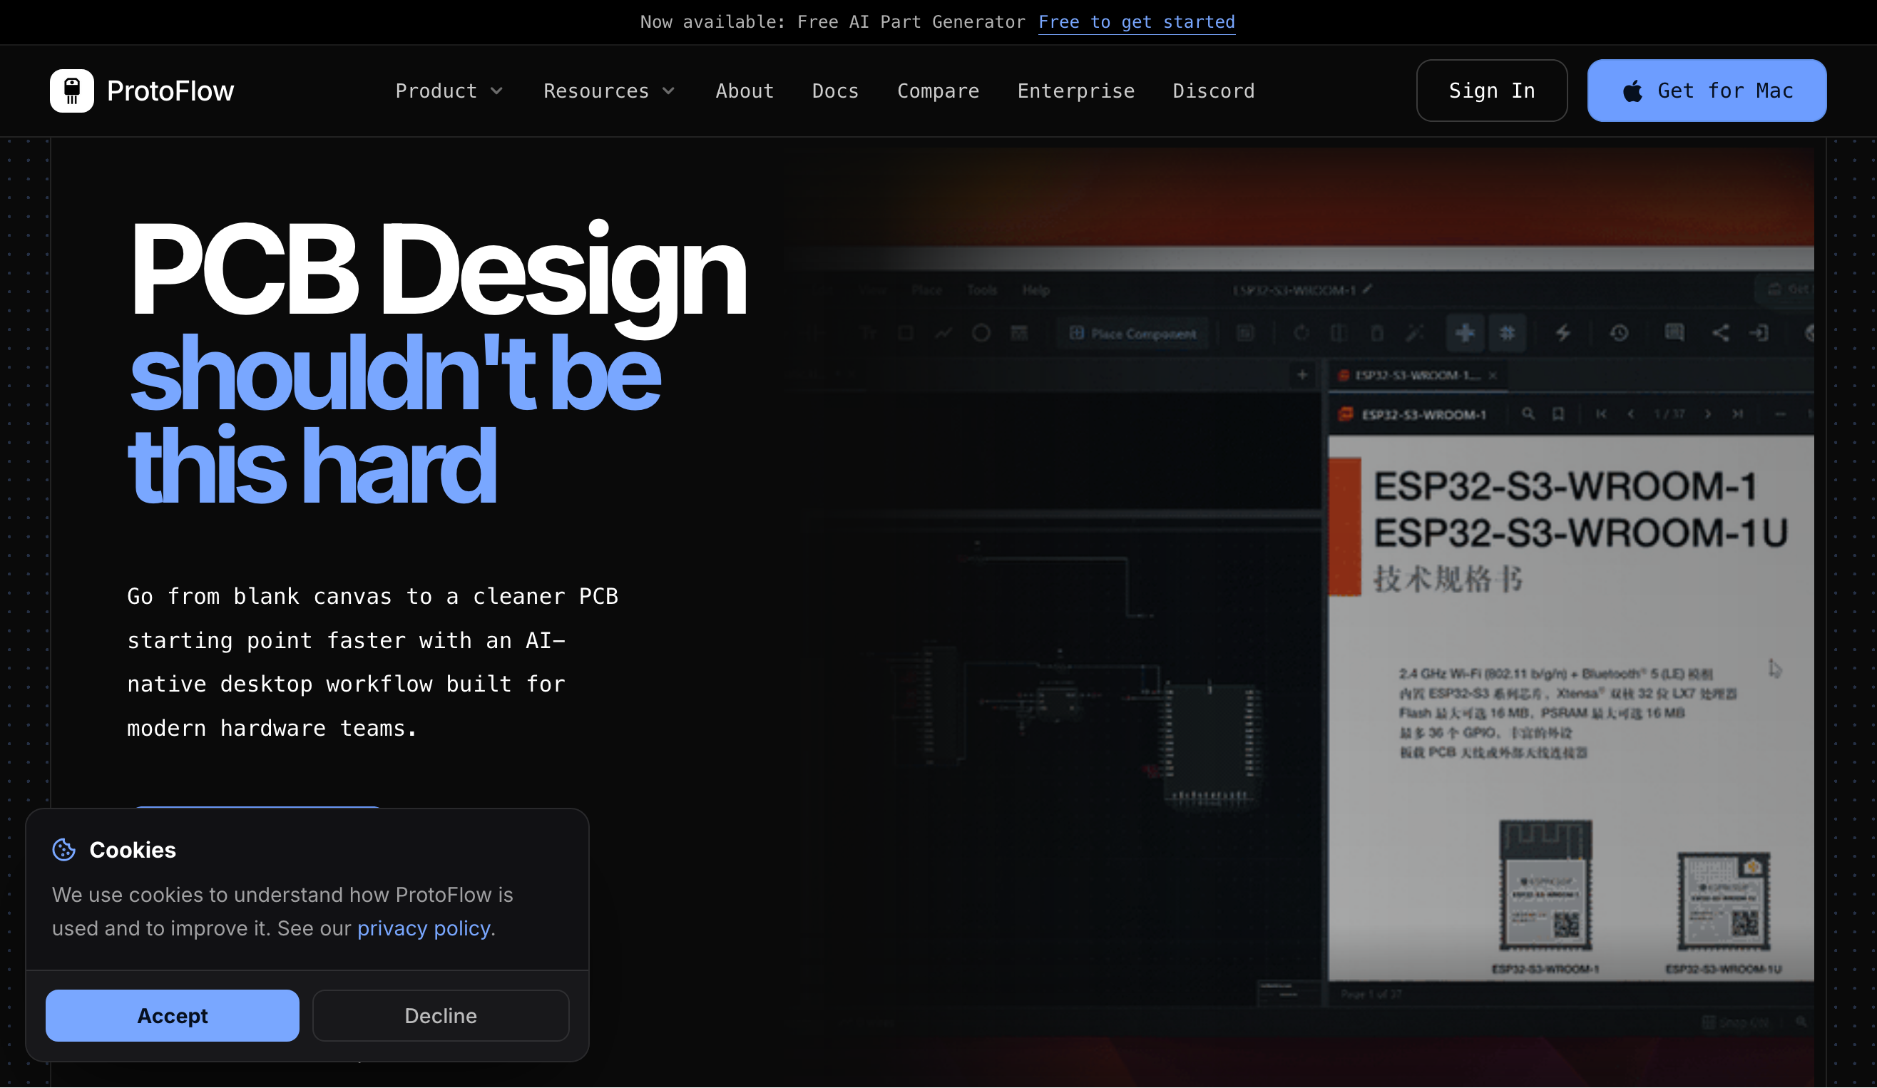Screen dimensions: 1877x1088
Task: Toggle the Snap setting in the preview status bar
Action: 1736,1022
